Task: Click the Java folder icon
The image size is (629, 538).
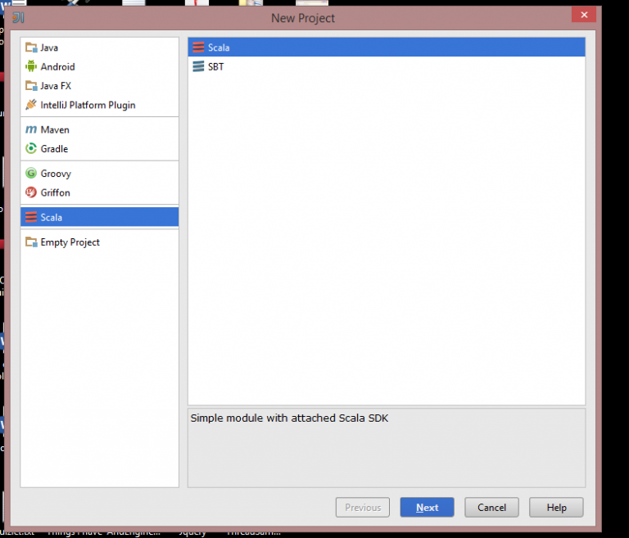Action: [x=31, y=47]
